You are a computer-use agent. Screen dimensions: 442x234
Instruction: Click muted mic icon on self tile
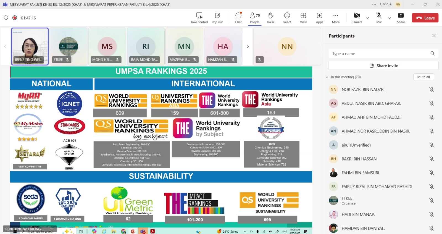[x=259, y=60]
